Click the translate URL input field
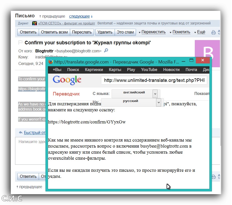This screenshot has width=232, height=205. 154,80
